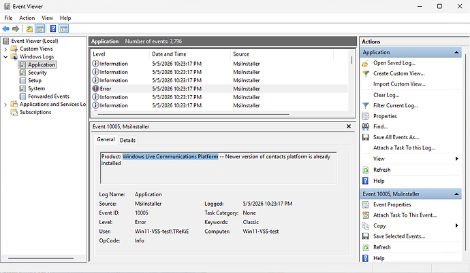This screenshot has height=273, width=470.
Task: Click the Help icon in the Application section
Action: coord(365,181)
